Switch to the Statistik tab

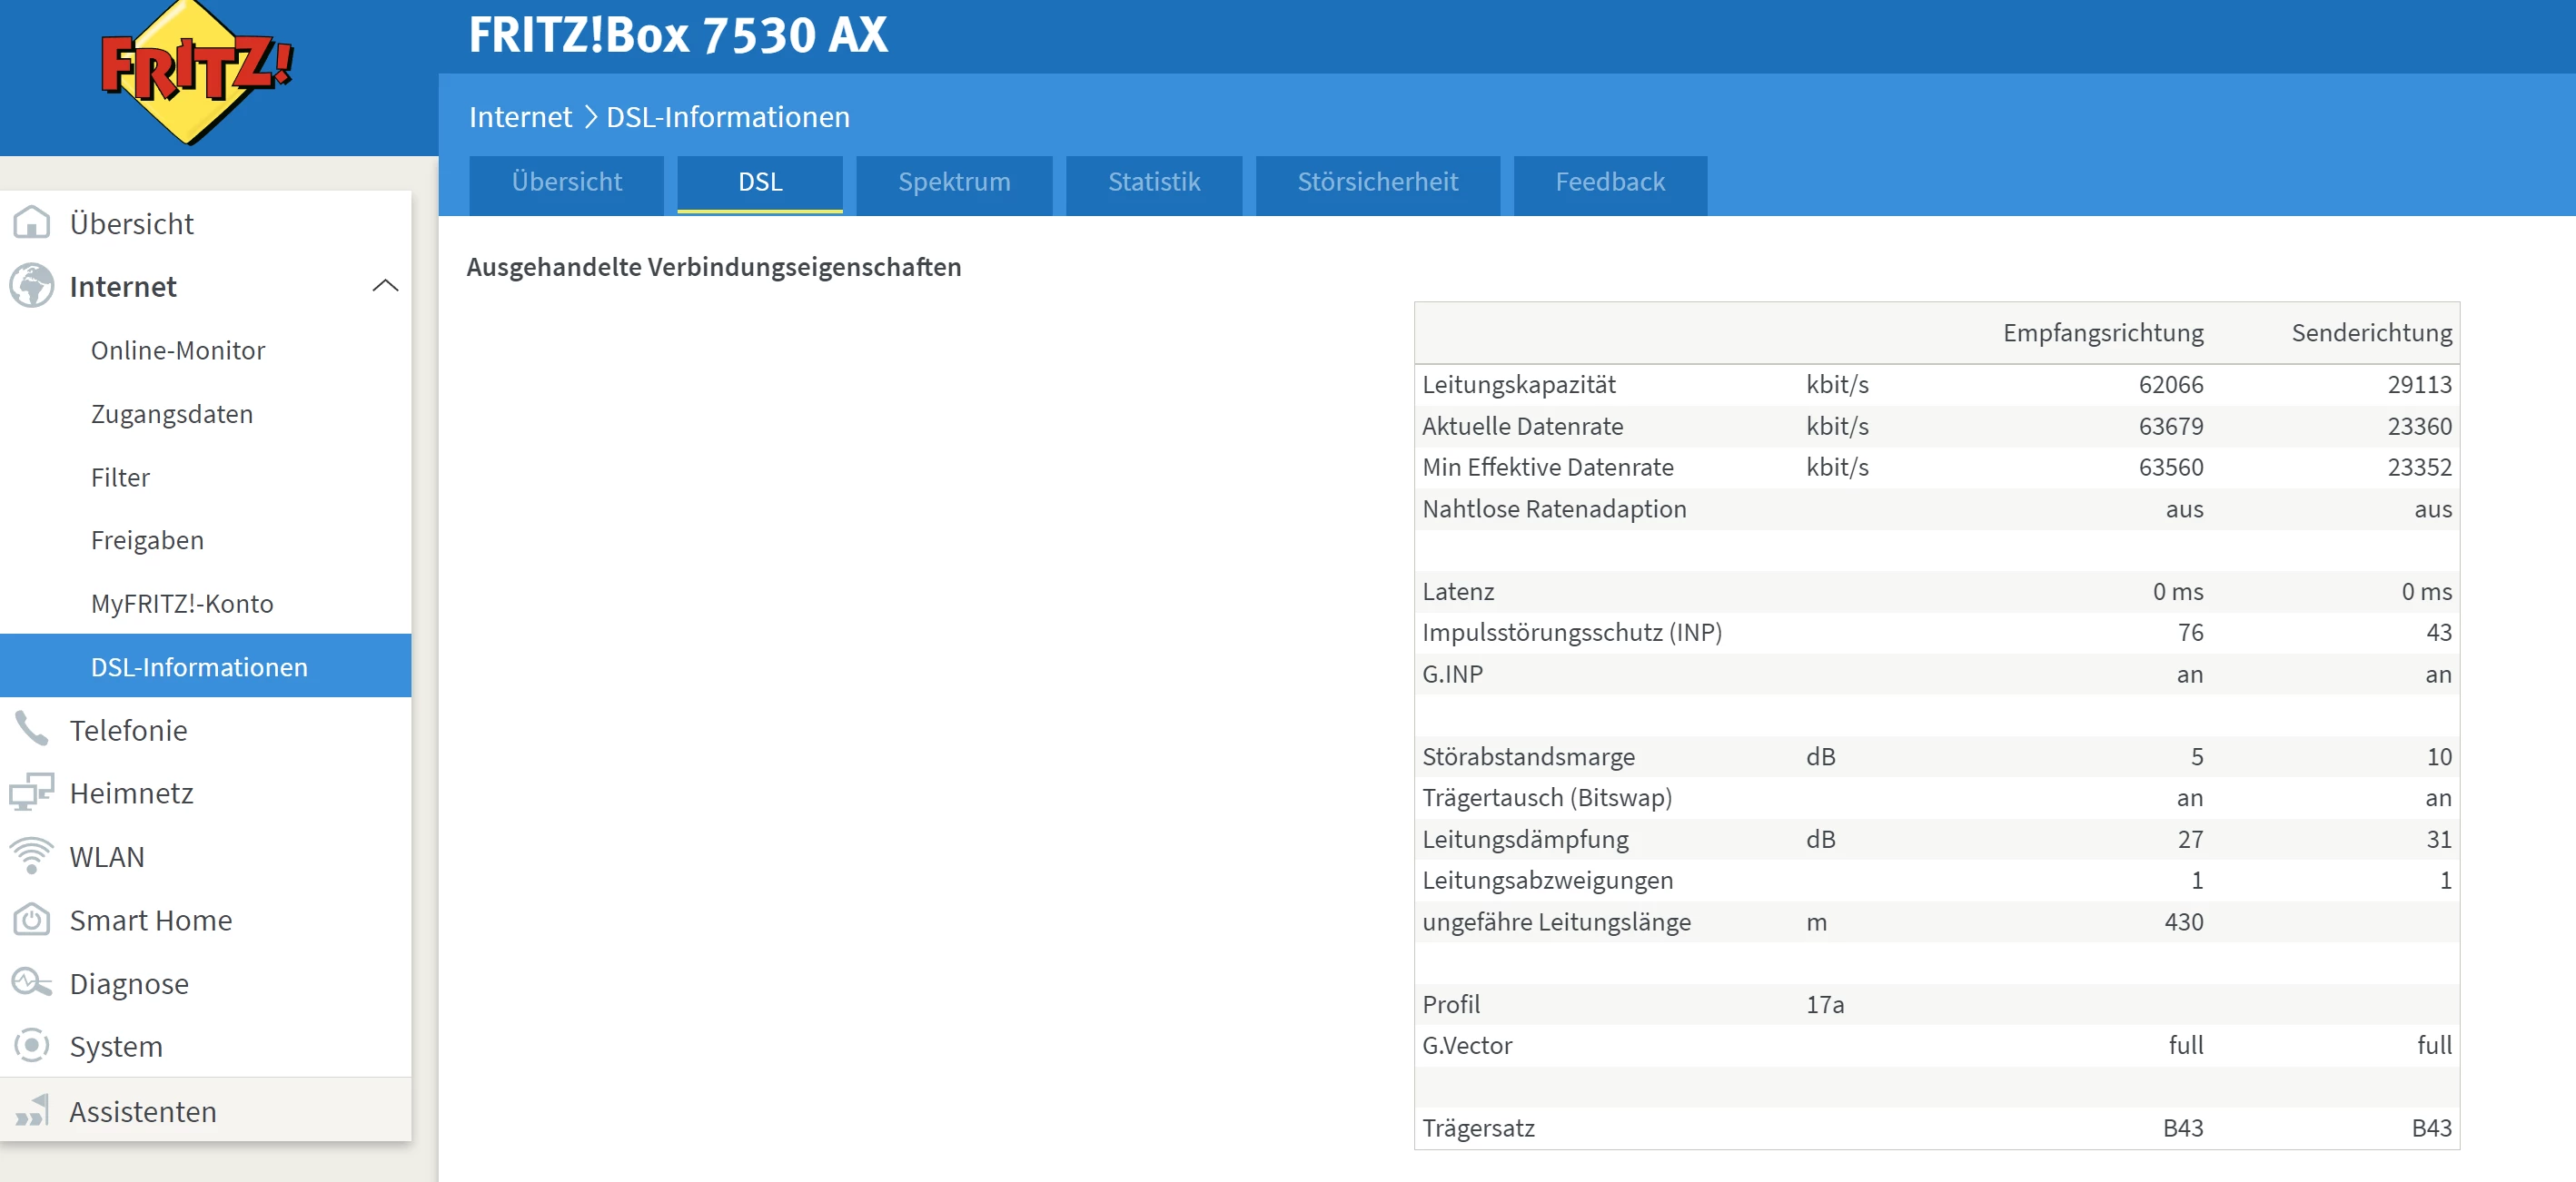(1153, 182)
